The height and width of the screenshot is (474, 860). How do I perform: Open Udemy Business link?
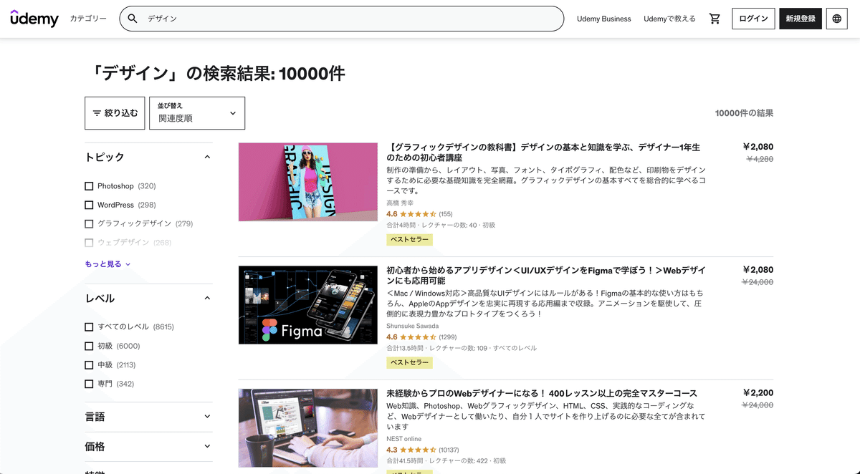604,19
